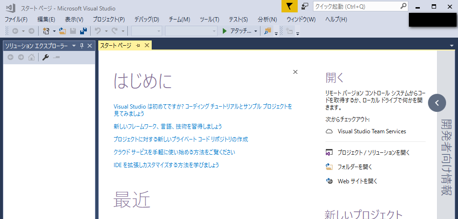Viewport: 458px width, 219px height.
Task: Click the cloud icon for Team Services
Action: point(329,131)
